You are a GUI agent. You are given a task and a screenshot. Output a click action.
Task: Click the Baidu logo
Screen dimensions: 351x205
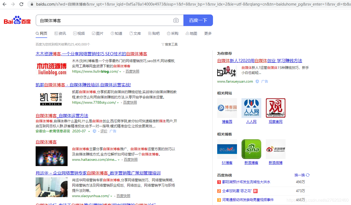[x=17, y=20]
